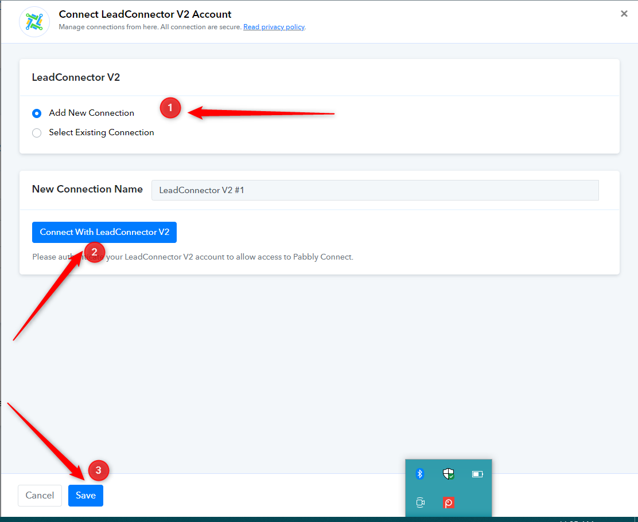Open the Read privacy policy link
Image resolution: width=638 pixels, height=522 pixels.
point(274,27)
